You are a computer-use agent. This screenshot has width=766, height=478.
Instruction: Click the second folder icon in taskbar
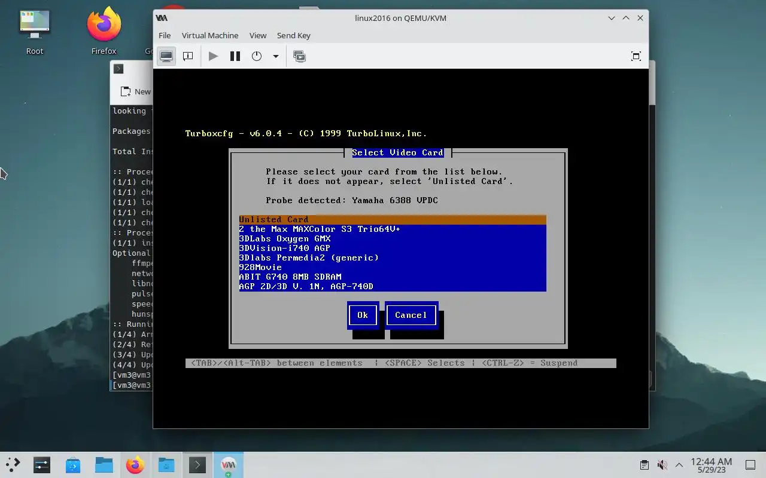click(166, 465)
